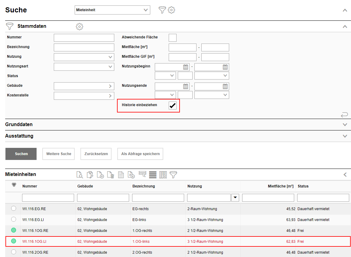Click the edit record pencil icon

(x=90, y=175)
